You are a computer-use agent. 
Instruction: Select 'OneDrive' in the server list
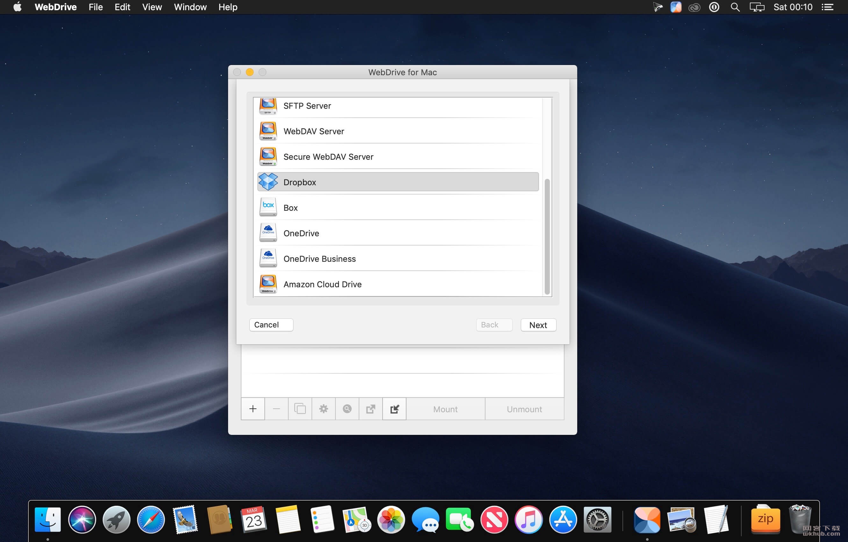[398, 233]
